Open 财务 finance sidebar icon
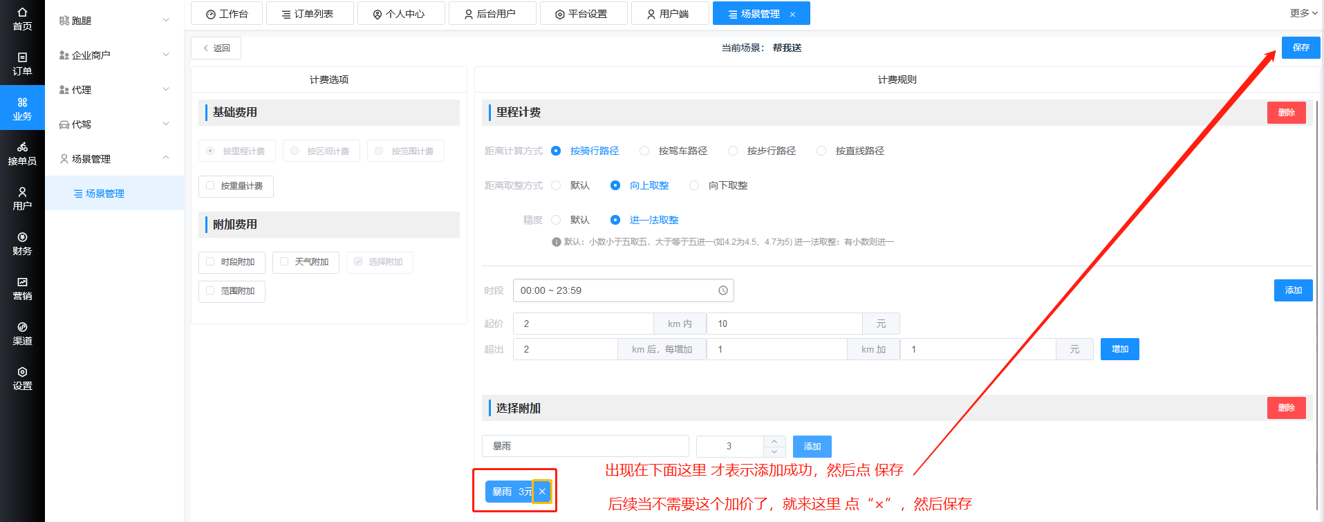The image size is (1324, 522). coord(22,243)
